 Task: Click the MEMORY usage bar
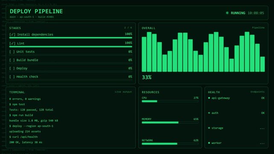170,122
